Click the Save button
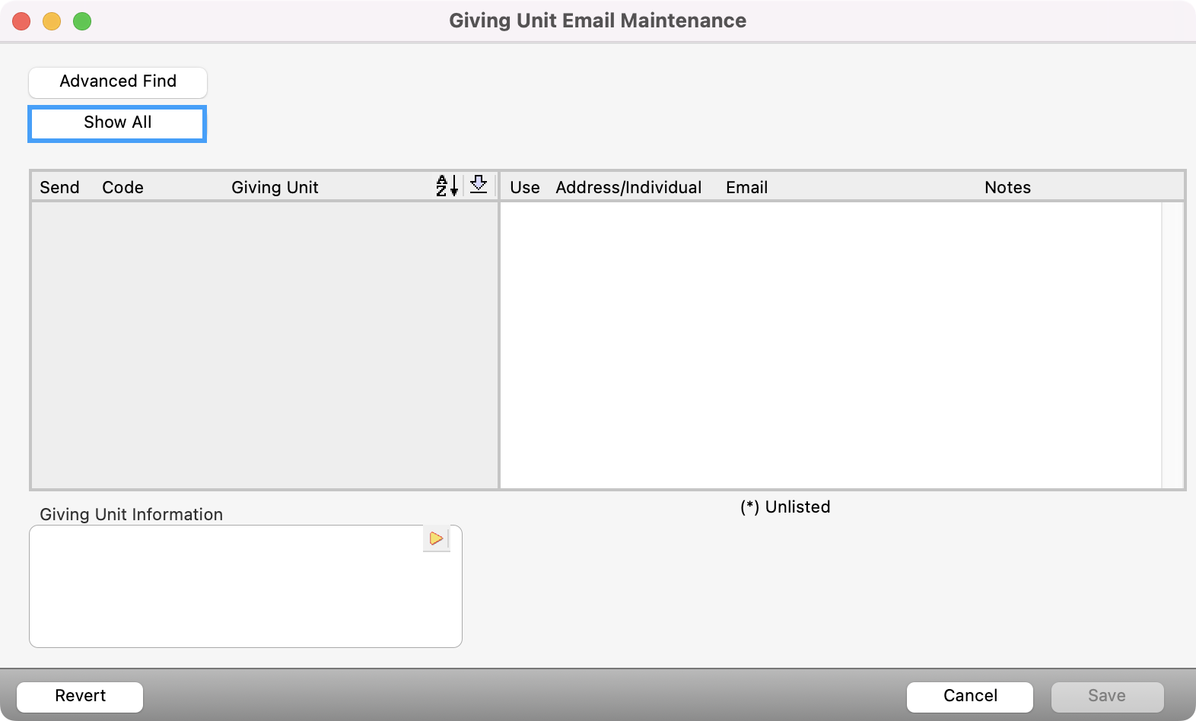 1106,696
